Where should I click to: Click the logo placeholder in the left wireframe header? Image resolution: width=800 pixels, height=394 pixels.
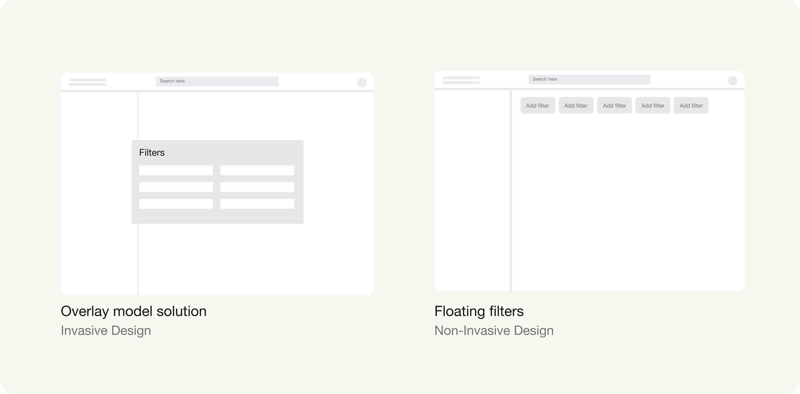[88, 82]
